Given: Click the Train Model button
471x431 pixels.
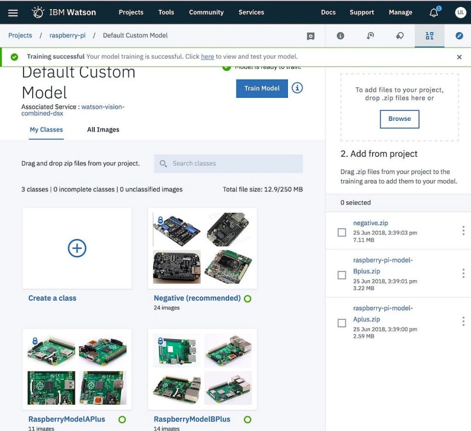Looking at the screenshot, I should (262, 89).
